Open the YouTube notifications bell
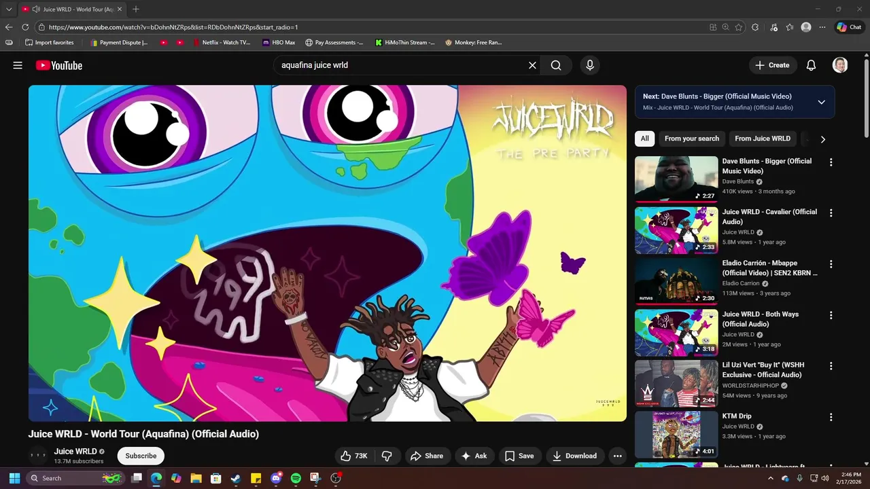Image resolution: width=870 pixels, height=489 pixels. click(811, 65)
